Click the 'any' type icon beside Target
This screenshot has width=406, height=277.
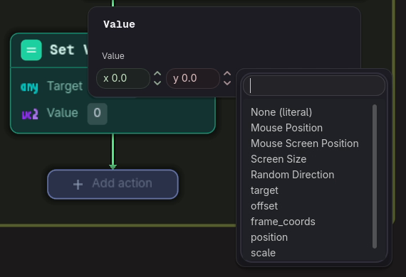pos(29,87)
